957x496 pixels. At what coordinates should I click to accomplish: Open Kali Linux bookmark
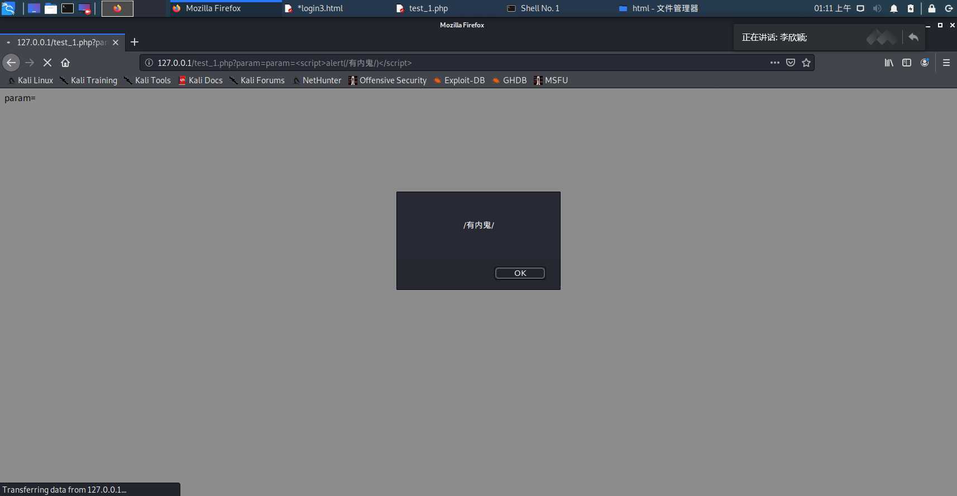(31, 80)
